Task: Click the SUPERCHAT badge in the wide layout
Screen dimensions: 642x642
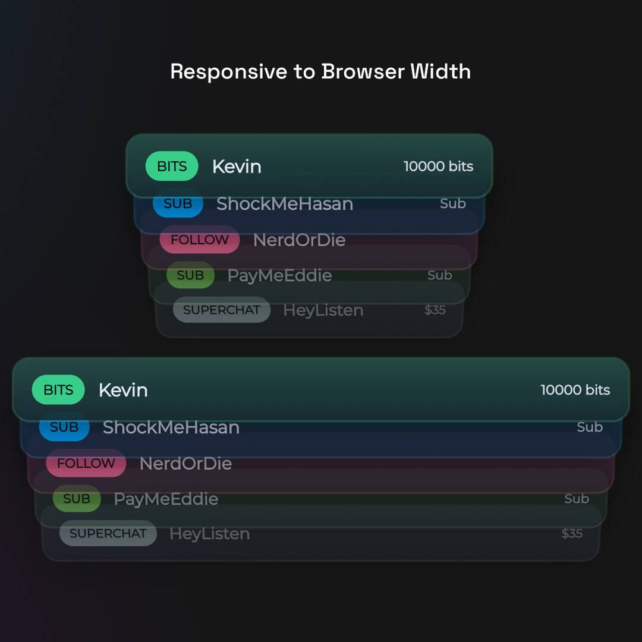Action: pyautogui.click(x=108, y=533)
